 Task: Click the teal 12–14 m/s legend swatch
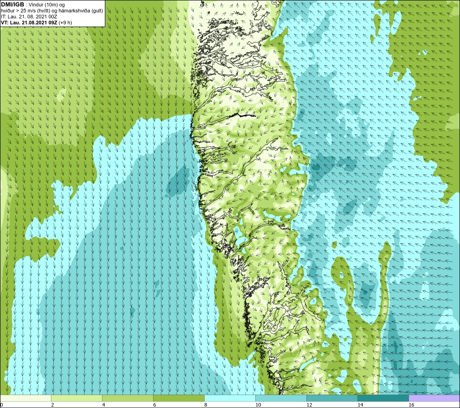tap(332, 398)
